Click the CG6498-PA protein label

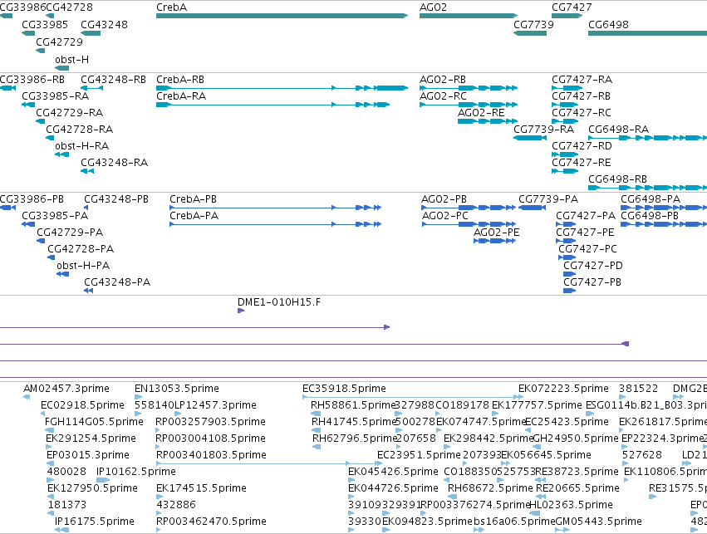click(x=651, y=199)
